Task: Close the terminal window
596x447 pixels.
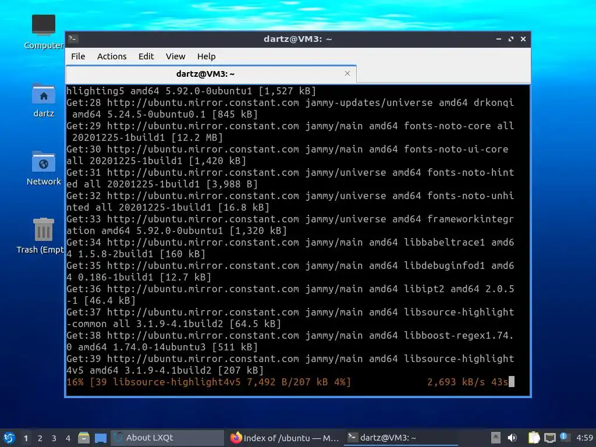Action: tap(523, 39)
